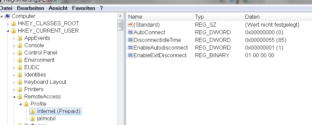Click the Identities folder icon
Viewport: 312px width, 125px height.
click(x=20, y=75)
